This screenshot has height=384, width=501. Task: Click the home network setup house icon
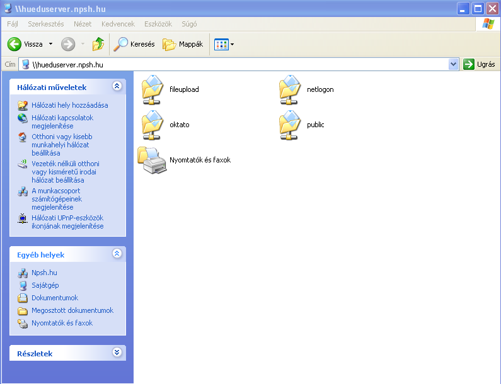point(22,137)
